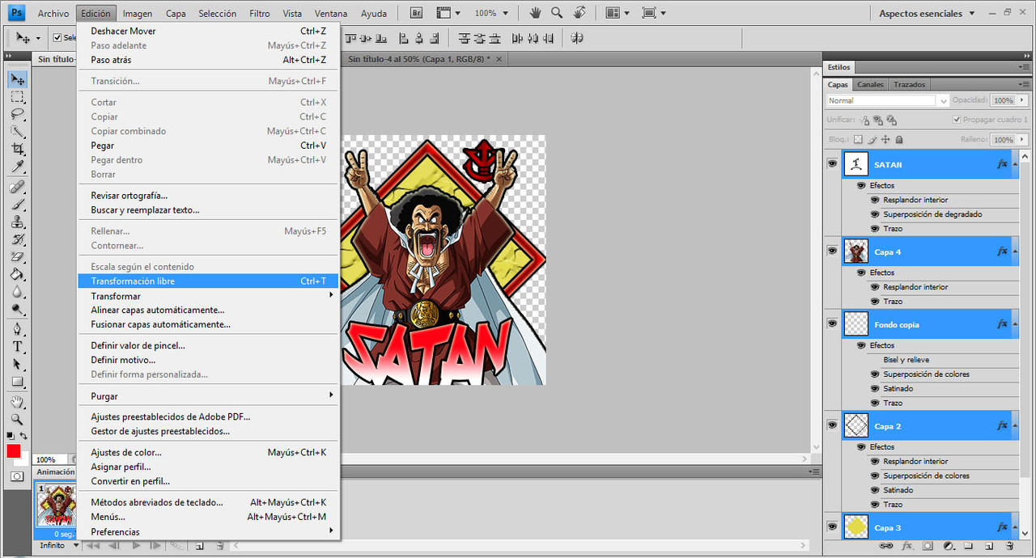Launch Adobe Bridge from the Br icon
Screen dimensions: 1036x558
417,13
